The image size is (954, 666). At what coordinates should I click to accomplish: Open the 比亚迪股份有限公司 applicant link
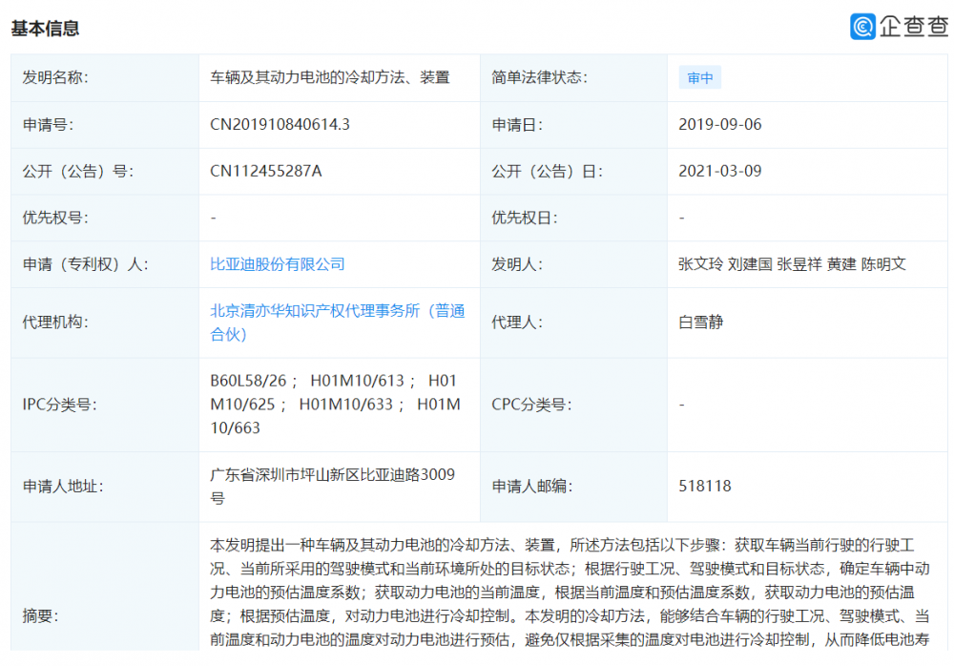click(278, 264)
